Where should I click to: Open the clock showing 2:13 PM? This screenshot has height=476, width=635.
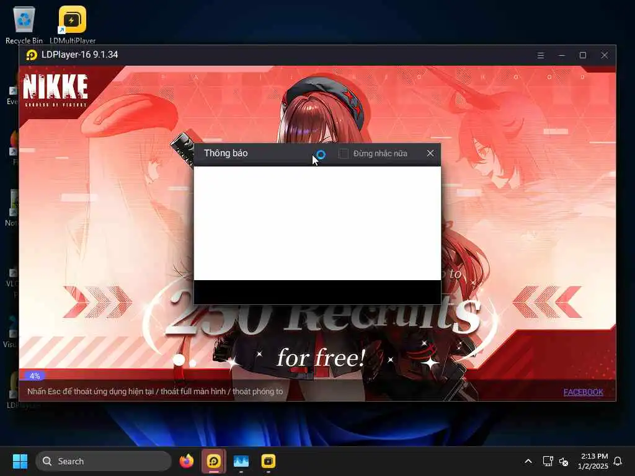pyautogui.click(x=593, y=461)
